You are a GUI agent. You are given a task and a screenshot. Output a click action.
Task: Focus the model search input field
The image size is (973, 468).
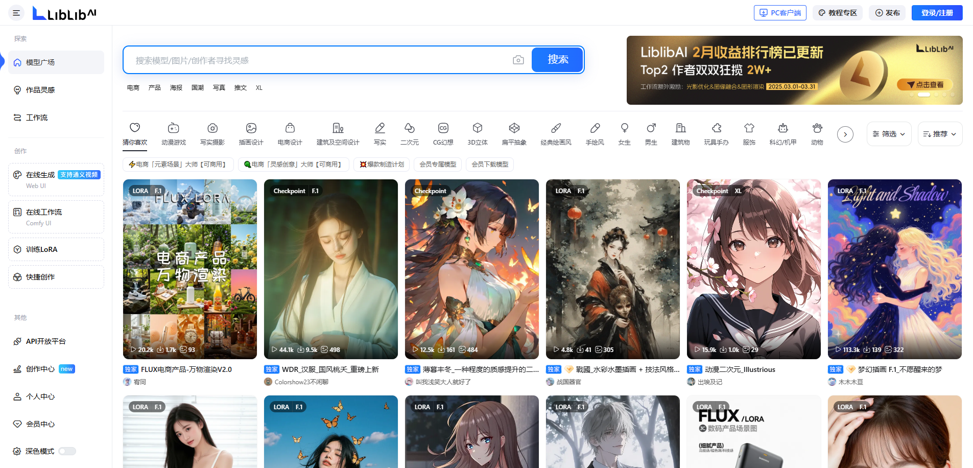click(x=317, y=60)
